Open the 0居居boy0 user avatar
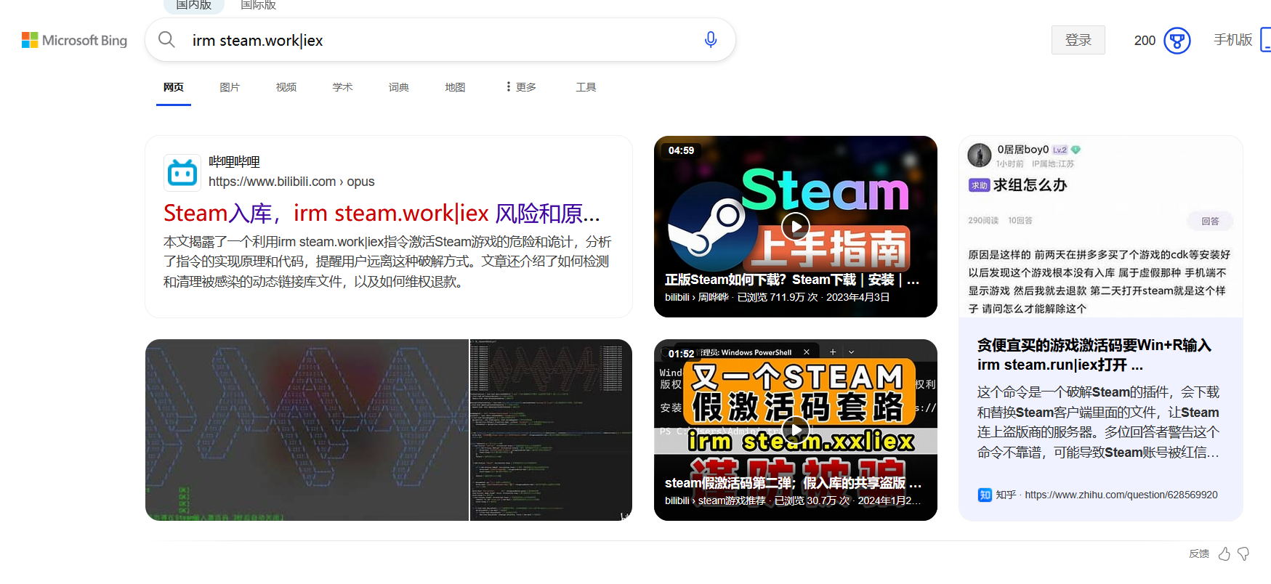 pyautogui.click(x=980, y=155)
